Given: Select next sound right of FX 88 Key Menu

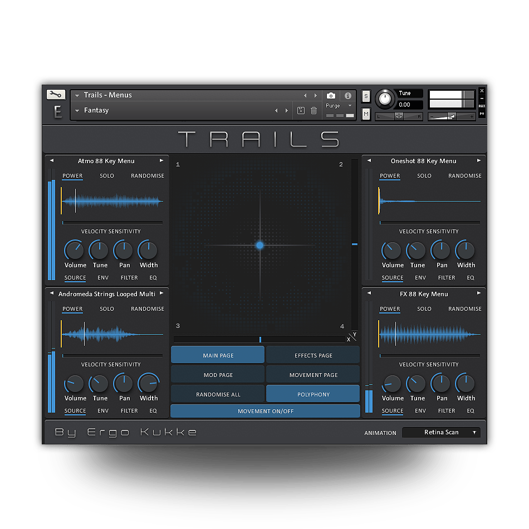Looking at the screenshot, I should coord(479,294).
